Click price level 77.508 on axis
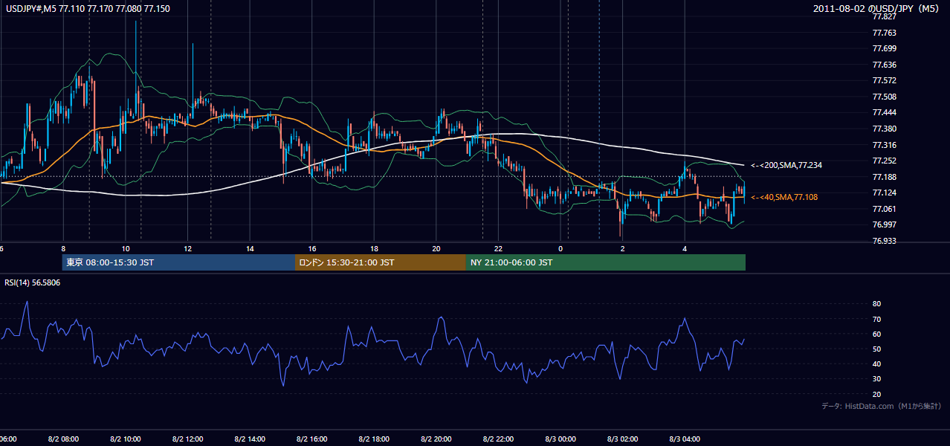Viewport: 950px width, 446px height. tap(886, 97)
